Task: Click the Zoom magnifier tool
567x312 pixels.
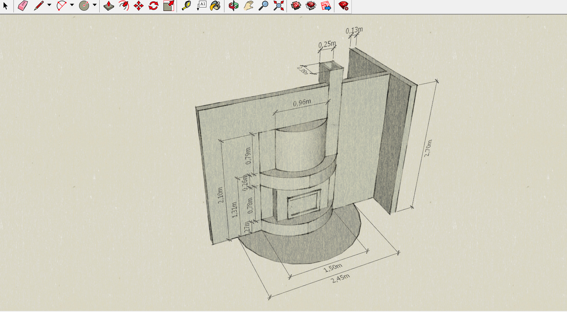Action: click(263, 6)
